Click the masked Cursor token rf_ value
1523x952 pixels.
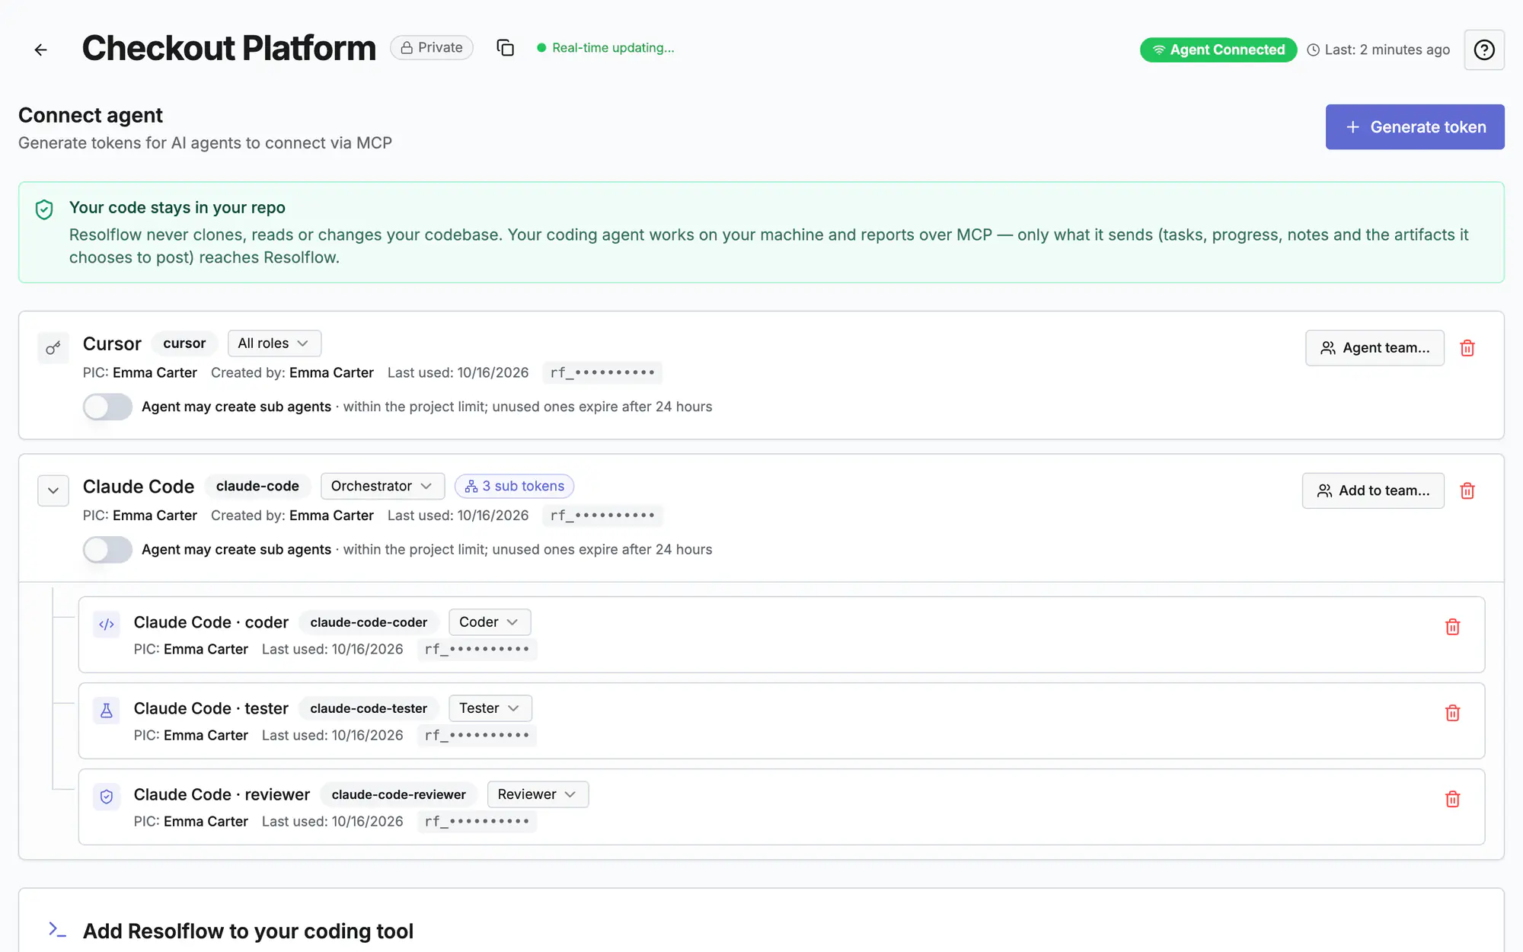point(602,372)
